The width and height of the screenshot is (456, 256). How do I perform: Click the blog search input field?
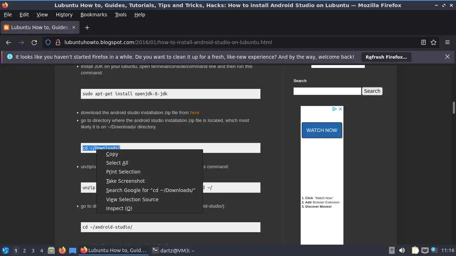pos(327,91)
